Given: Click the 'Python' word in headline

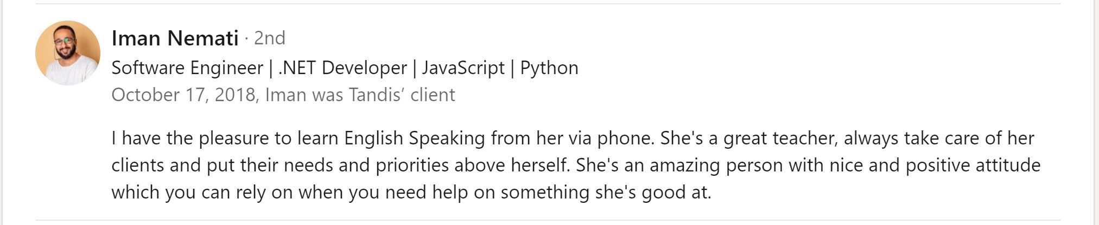Looking at the screenshot, I should pyautogui.click(x=549, y=68).
